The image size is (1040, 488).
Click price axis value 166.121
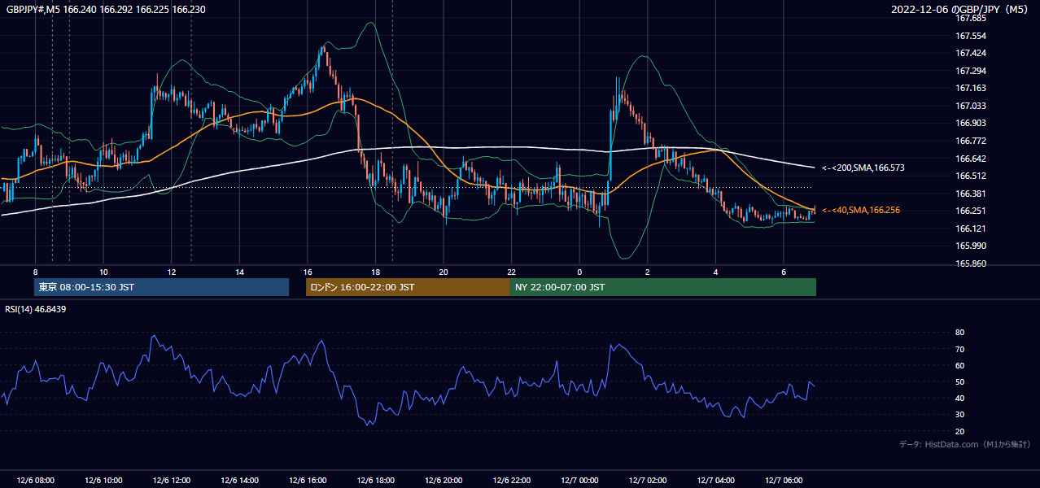[x=970, y=229]
